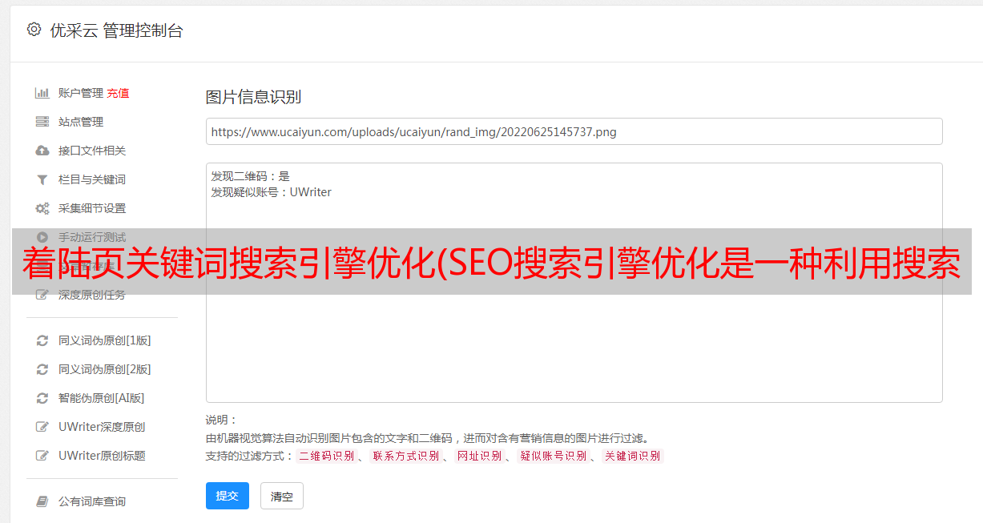Viewport: 983px width, 523px height.
Task: Click the 清空 button
Action: (x=282, y=496)
